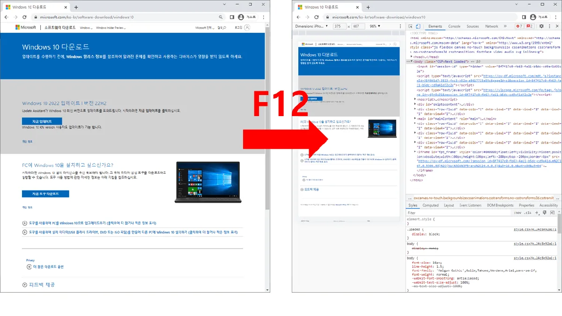This screenshot has width=562, height=316.
Task: Open 96% zoom dropdown in device toolbar
Action: pyautogui.click(x=376, y=26)
